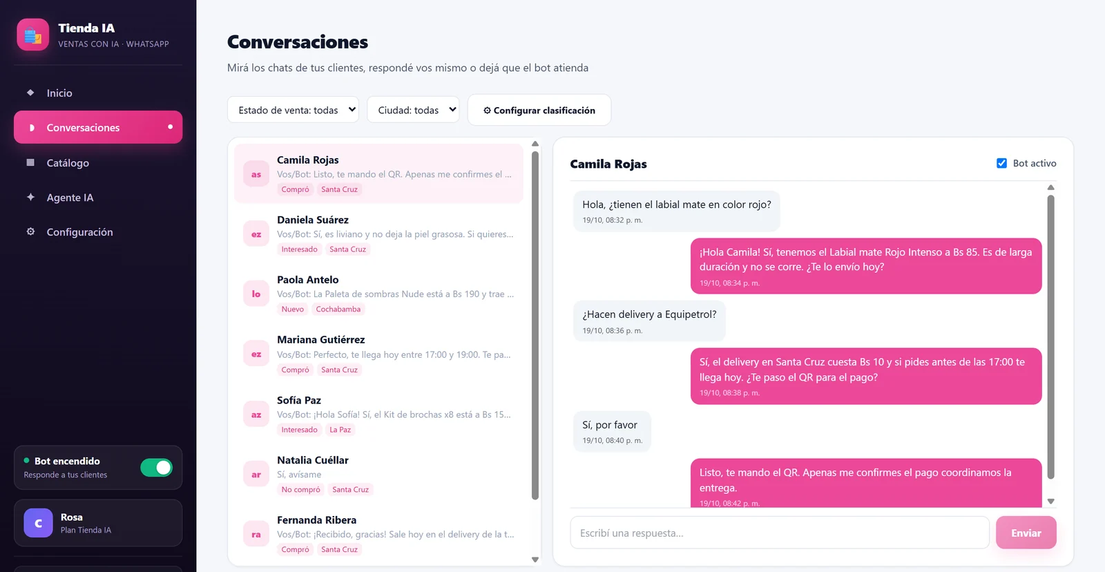Click Configurar clasificación button
The height and width of the screenshot is (572, 1105).
539,110
